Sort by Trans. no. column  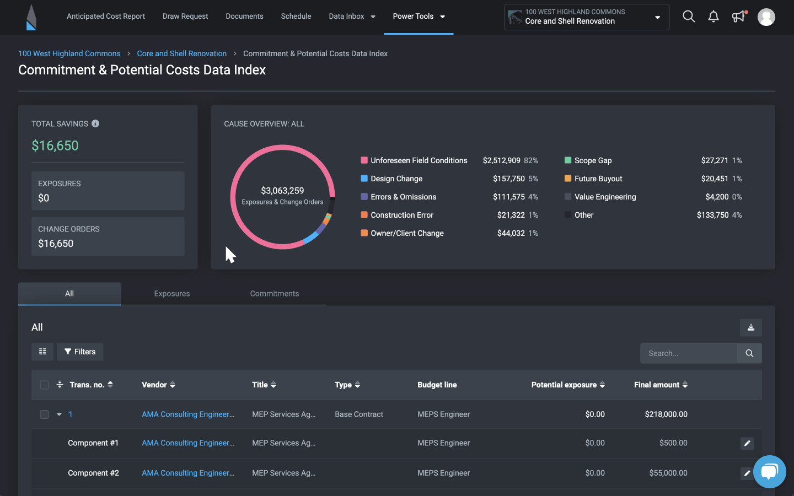91,385
